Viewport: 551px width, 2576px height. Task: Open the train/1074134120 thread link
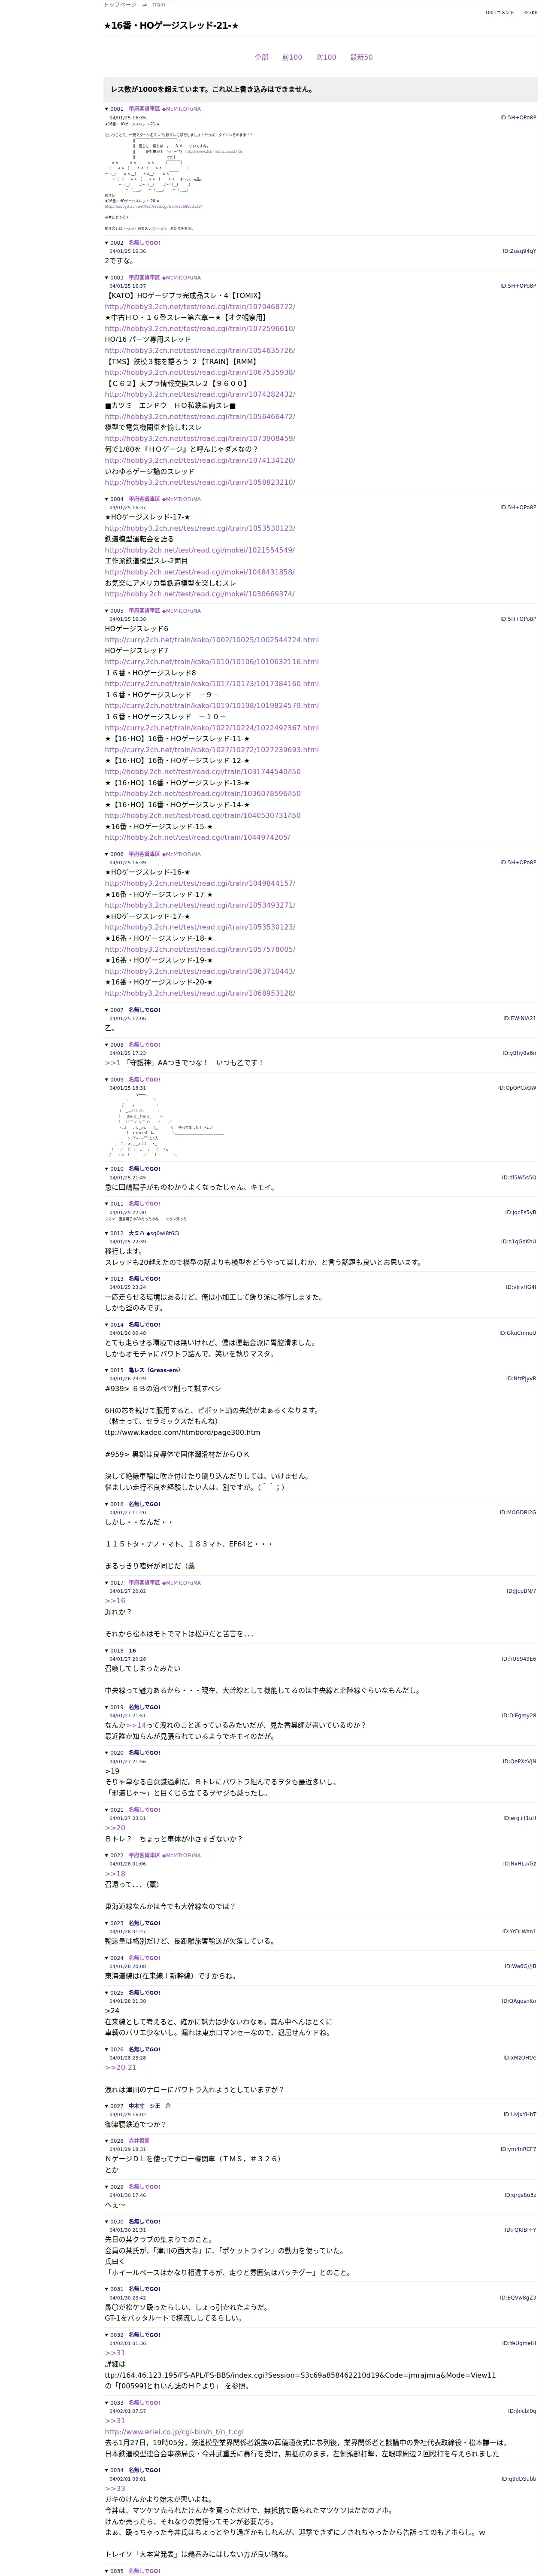200,461
